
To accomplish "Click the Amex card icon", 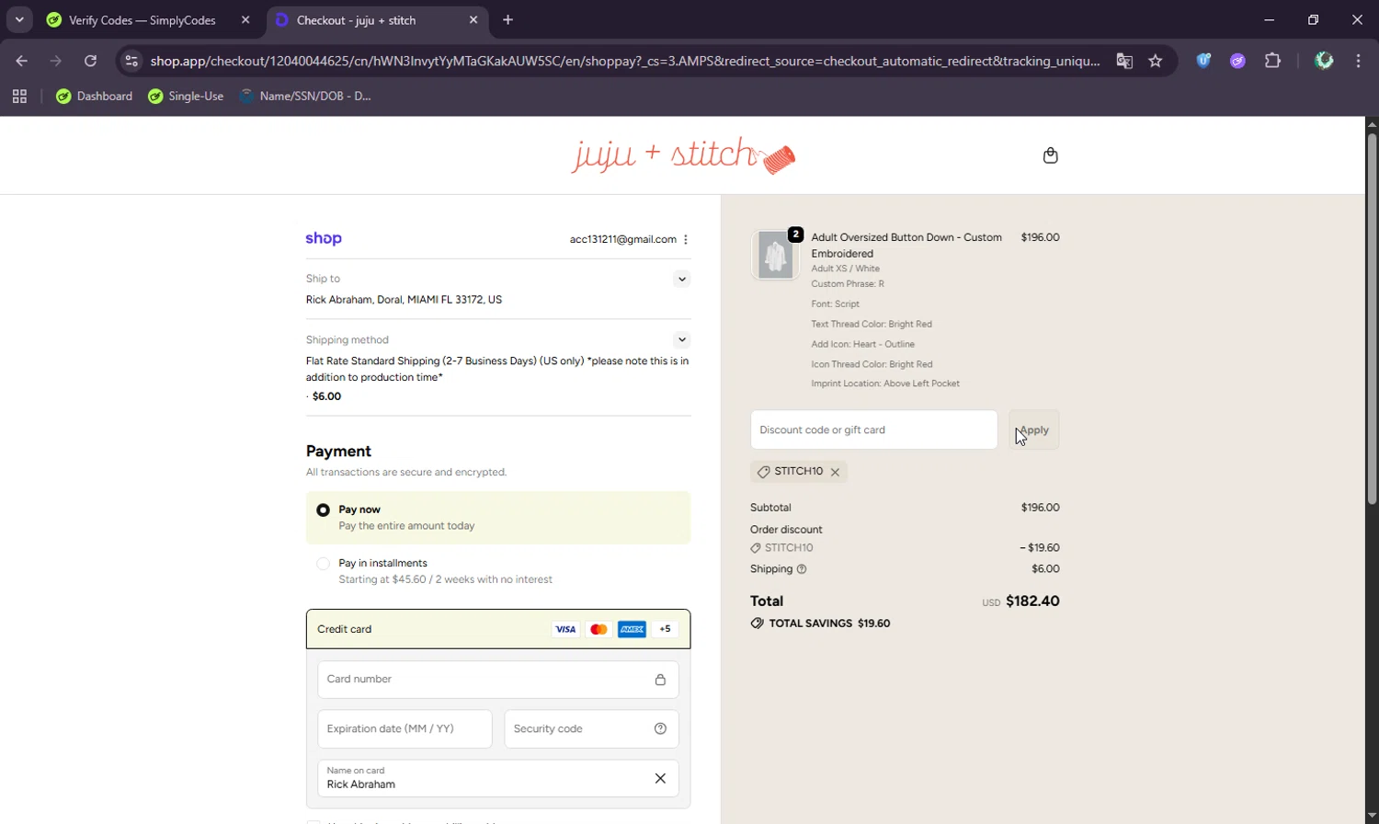I will pos(632,629).
